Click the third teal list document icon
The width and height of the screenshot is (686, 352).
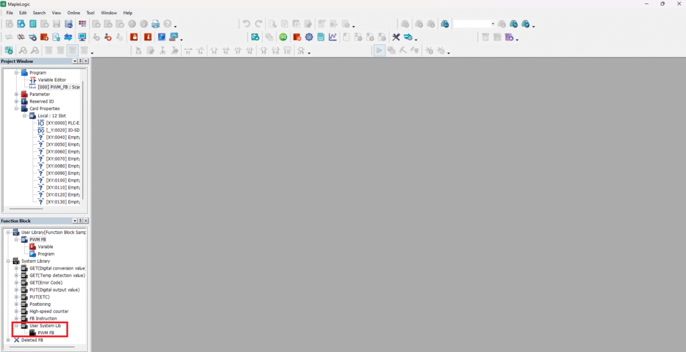point(33,23)
